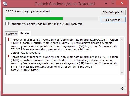Click the 'Outlook Gönderme/Alma Göstergesi' title text
130x96 pixels.
click(65, 4)
